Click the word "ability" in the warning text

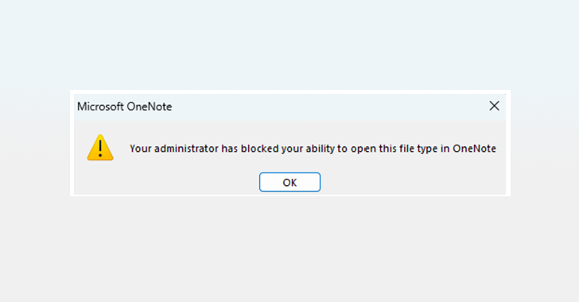pos(321,149)
